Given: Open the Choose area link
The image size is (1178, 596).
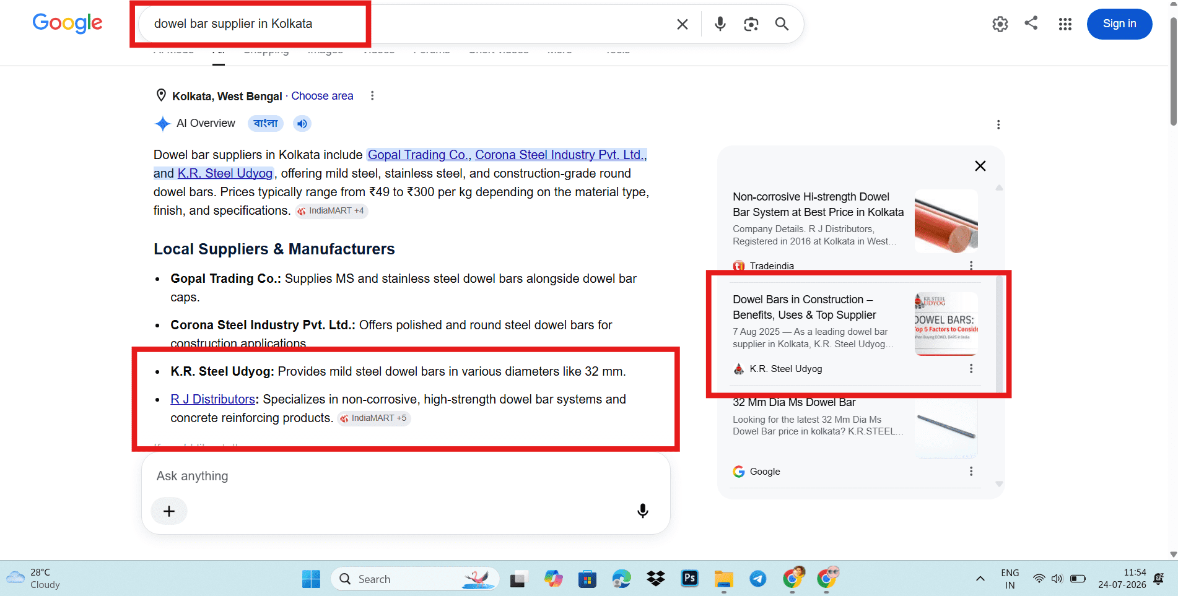Looking at the screenshot, I should pos(322,96).
